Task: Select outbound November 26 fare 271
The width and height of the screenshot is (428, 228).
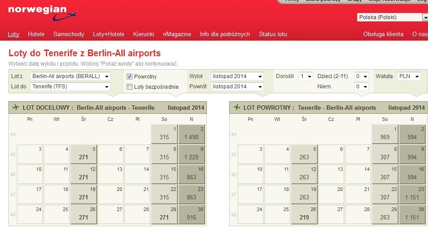Action: click(x=83, y=215)
